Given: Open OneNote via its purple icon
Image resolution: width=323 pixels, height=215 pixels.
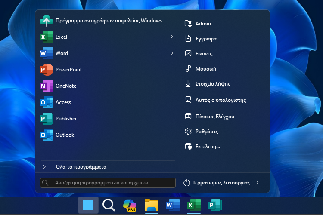Looking at the screenshot, I should [x=47, y=86].
